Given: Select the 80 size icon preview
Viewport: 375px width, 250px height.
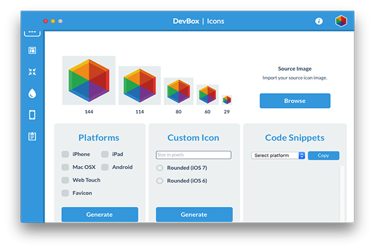Looking at the screenshot, I should (x=178, y=91).
